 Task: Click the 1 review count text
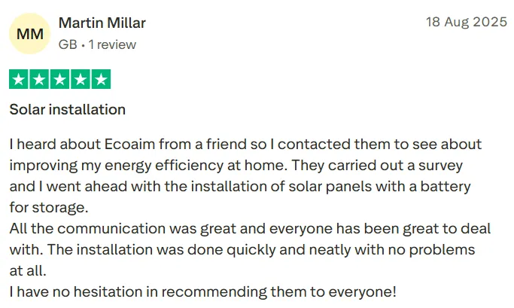click(x=112, y=44)
